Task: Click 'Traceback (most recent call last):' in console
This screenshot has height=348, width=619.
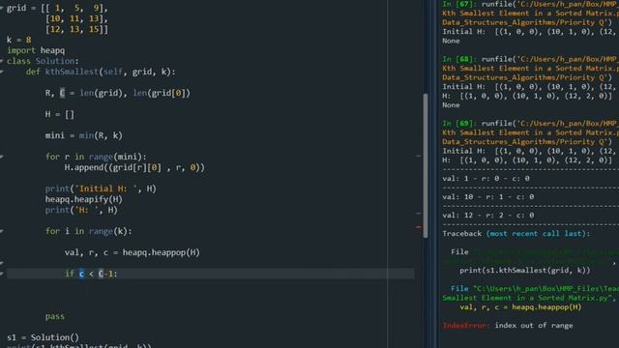Action: (516, 234)
